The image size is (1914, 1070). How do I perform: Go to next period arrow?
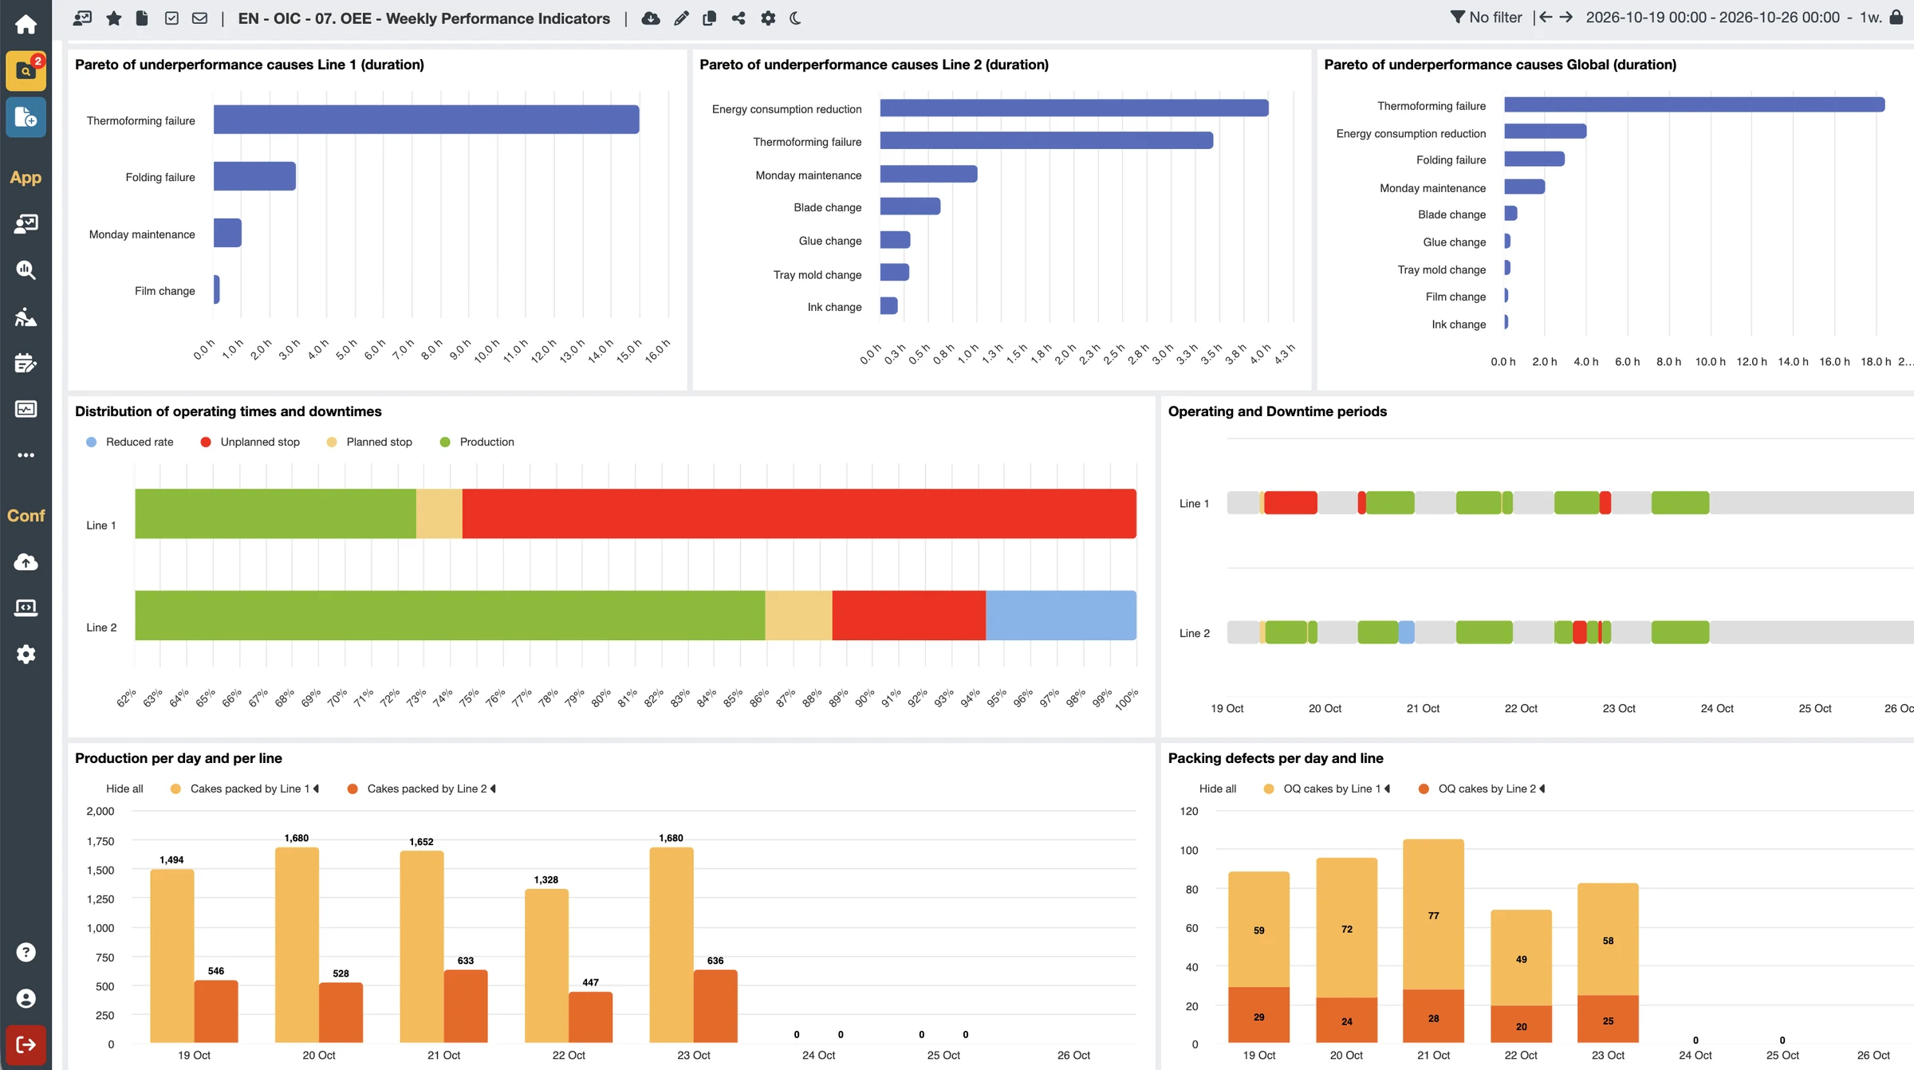coord(1566,17)
